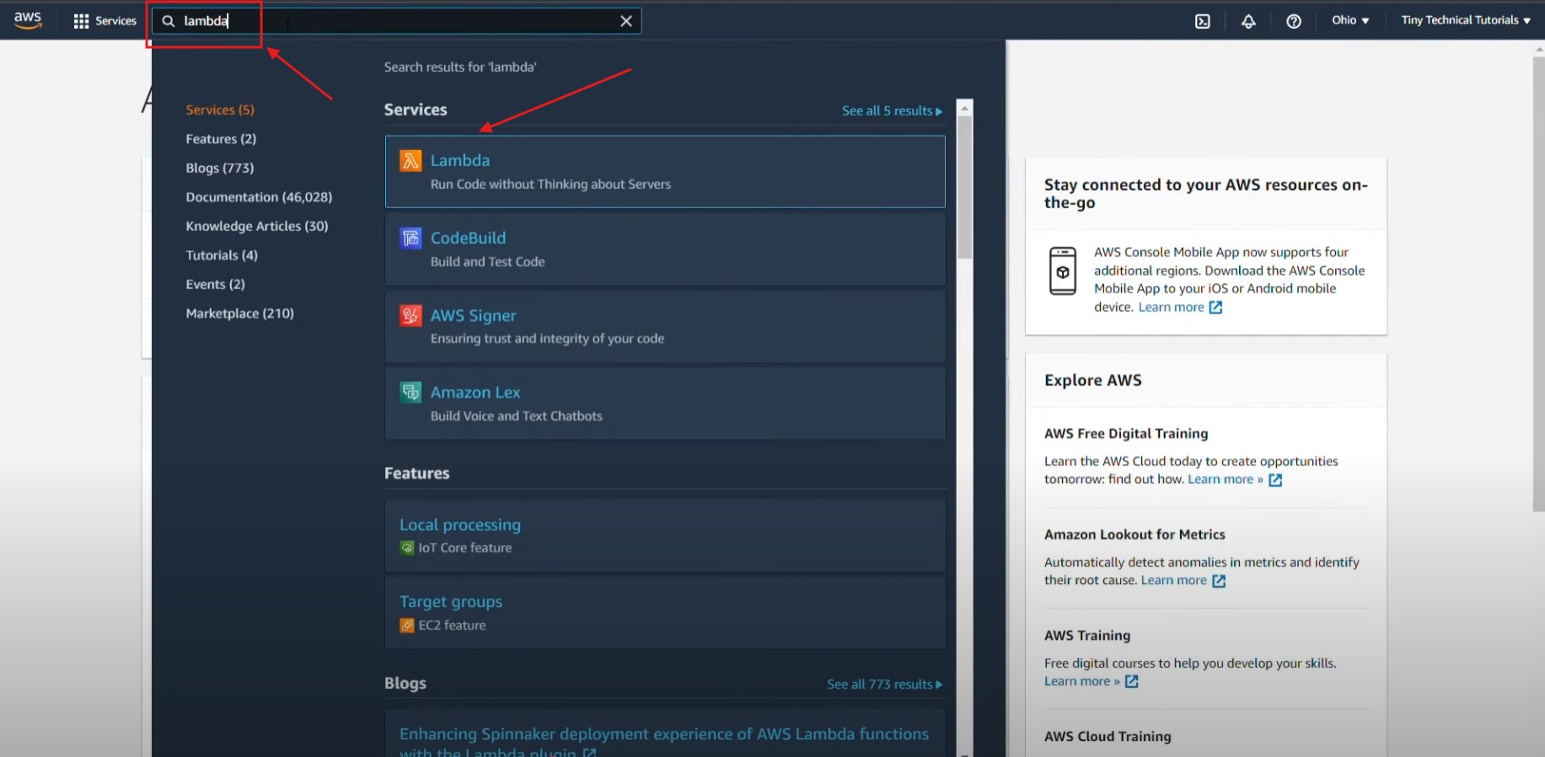Viewport: 1545px width, 757px height.
Task: Open the CodeBuild service result
Action: [468, 238]
